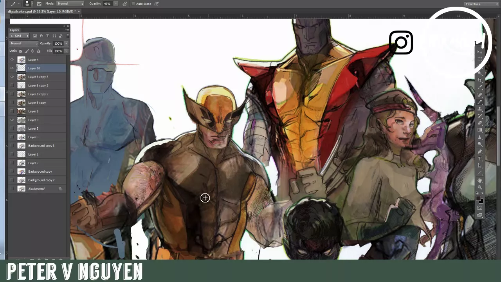
Task: Lock all padlock icon
Action: (38, 51)
